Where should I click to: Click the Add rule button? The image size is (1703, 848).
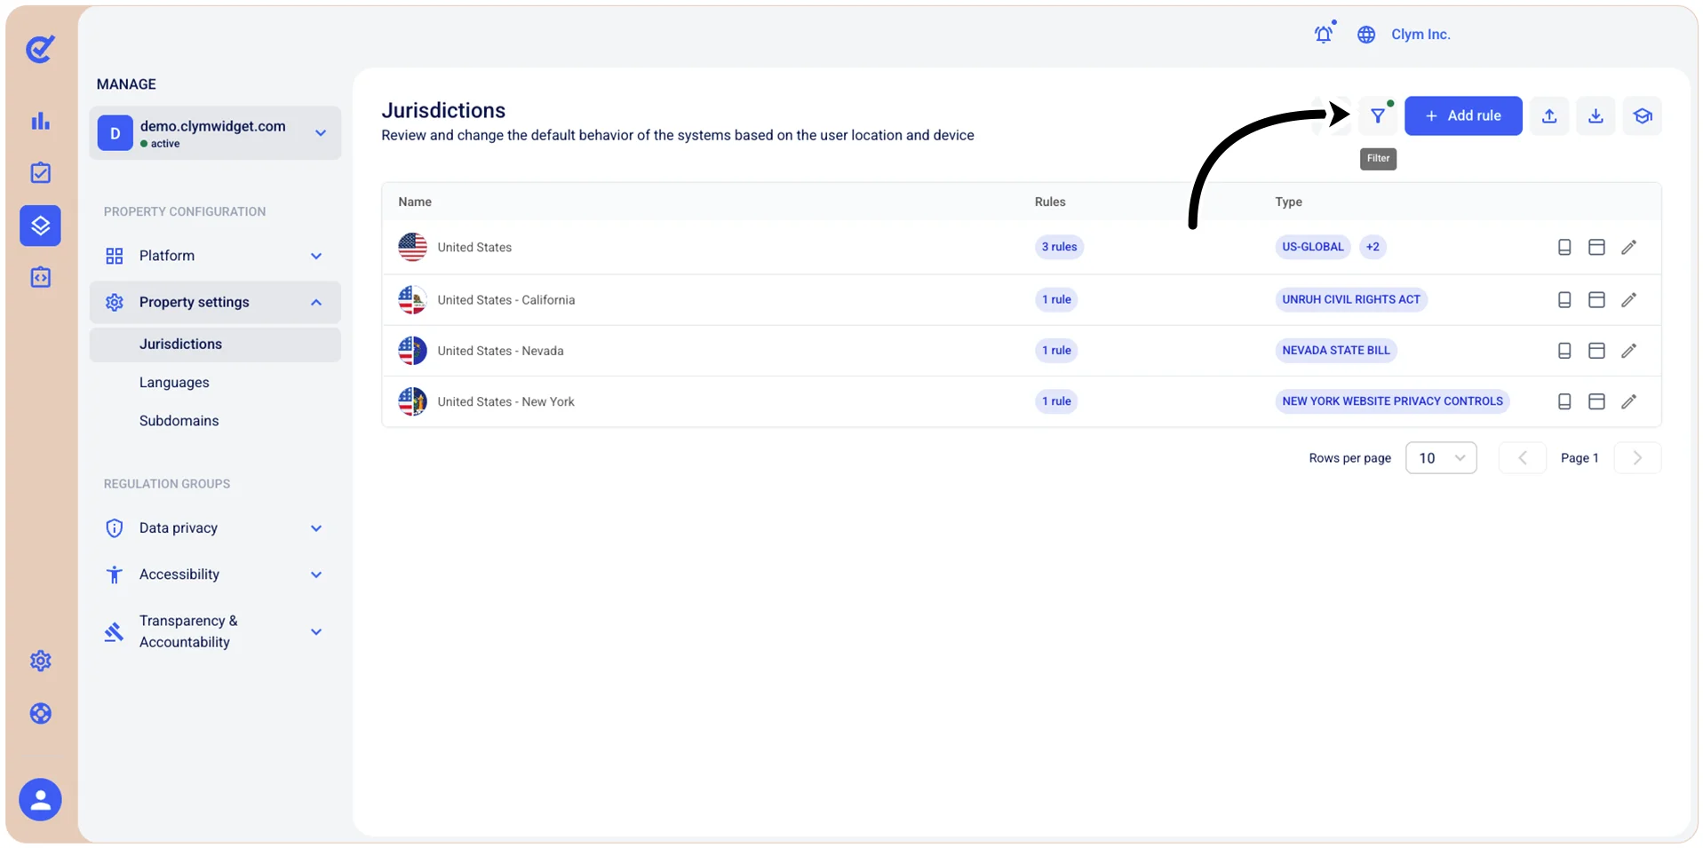pyautogui.click(x=1463, y=115)
